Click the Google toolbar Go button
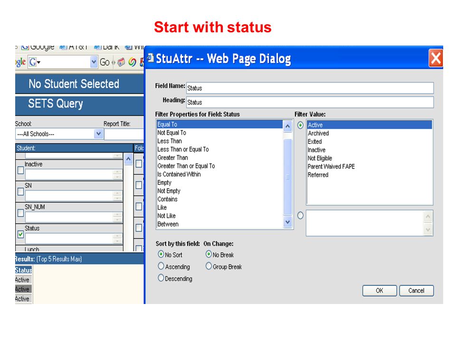The image size is (456, 342). pyautogui.click(x=104, y=62)
